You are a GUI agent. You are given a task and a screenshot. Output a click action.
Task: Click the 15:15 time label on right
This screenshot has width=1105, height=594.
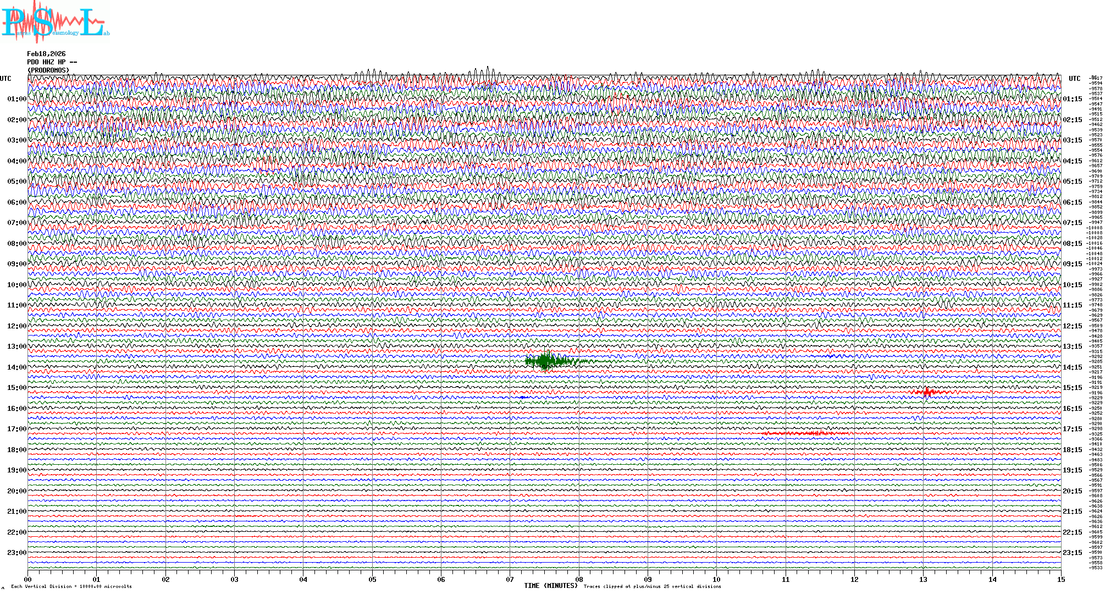[x=1072, y=388]
